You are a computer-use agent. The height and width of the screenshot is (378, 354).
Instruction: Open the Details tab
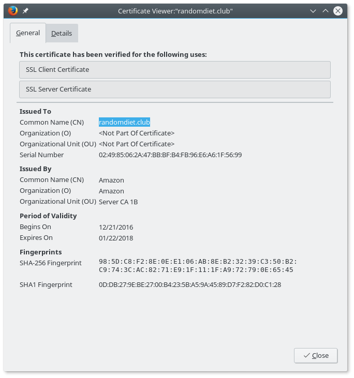tap(62, 33)
